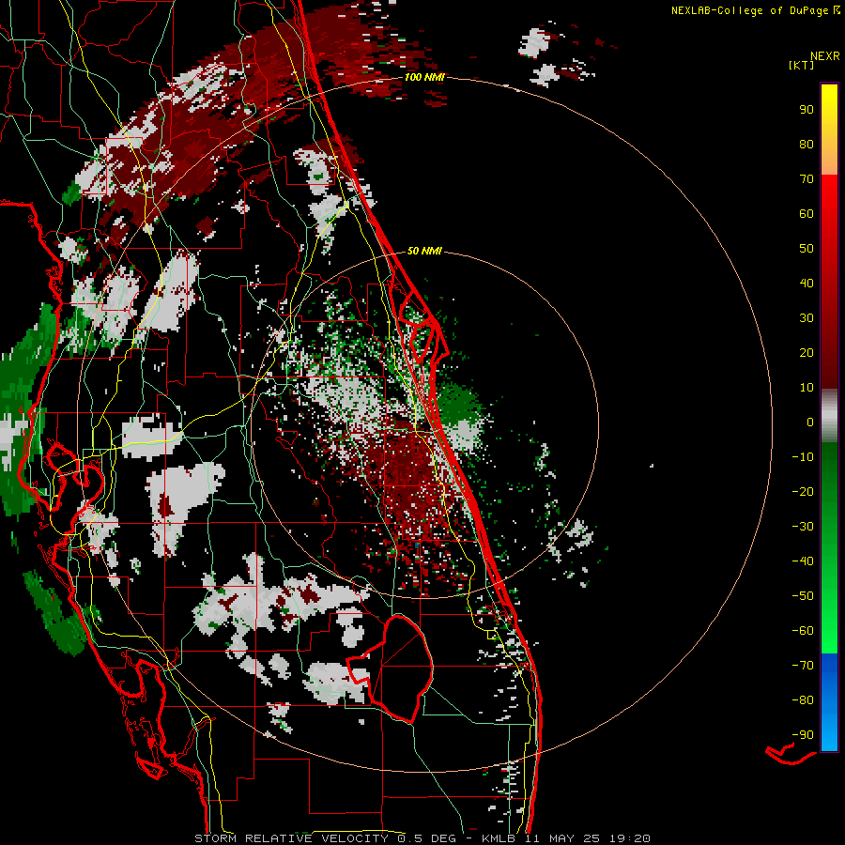Screen dimensions: 845x845
Task: Click the blue bottom segment of the color bar
Action: [829, 702]
